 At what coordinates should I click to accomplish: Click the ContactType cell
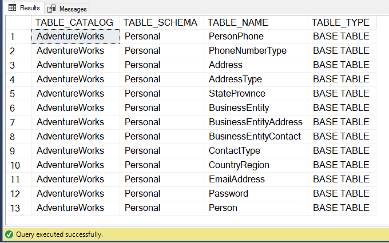(256, 151)
